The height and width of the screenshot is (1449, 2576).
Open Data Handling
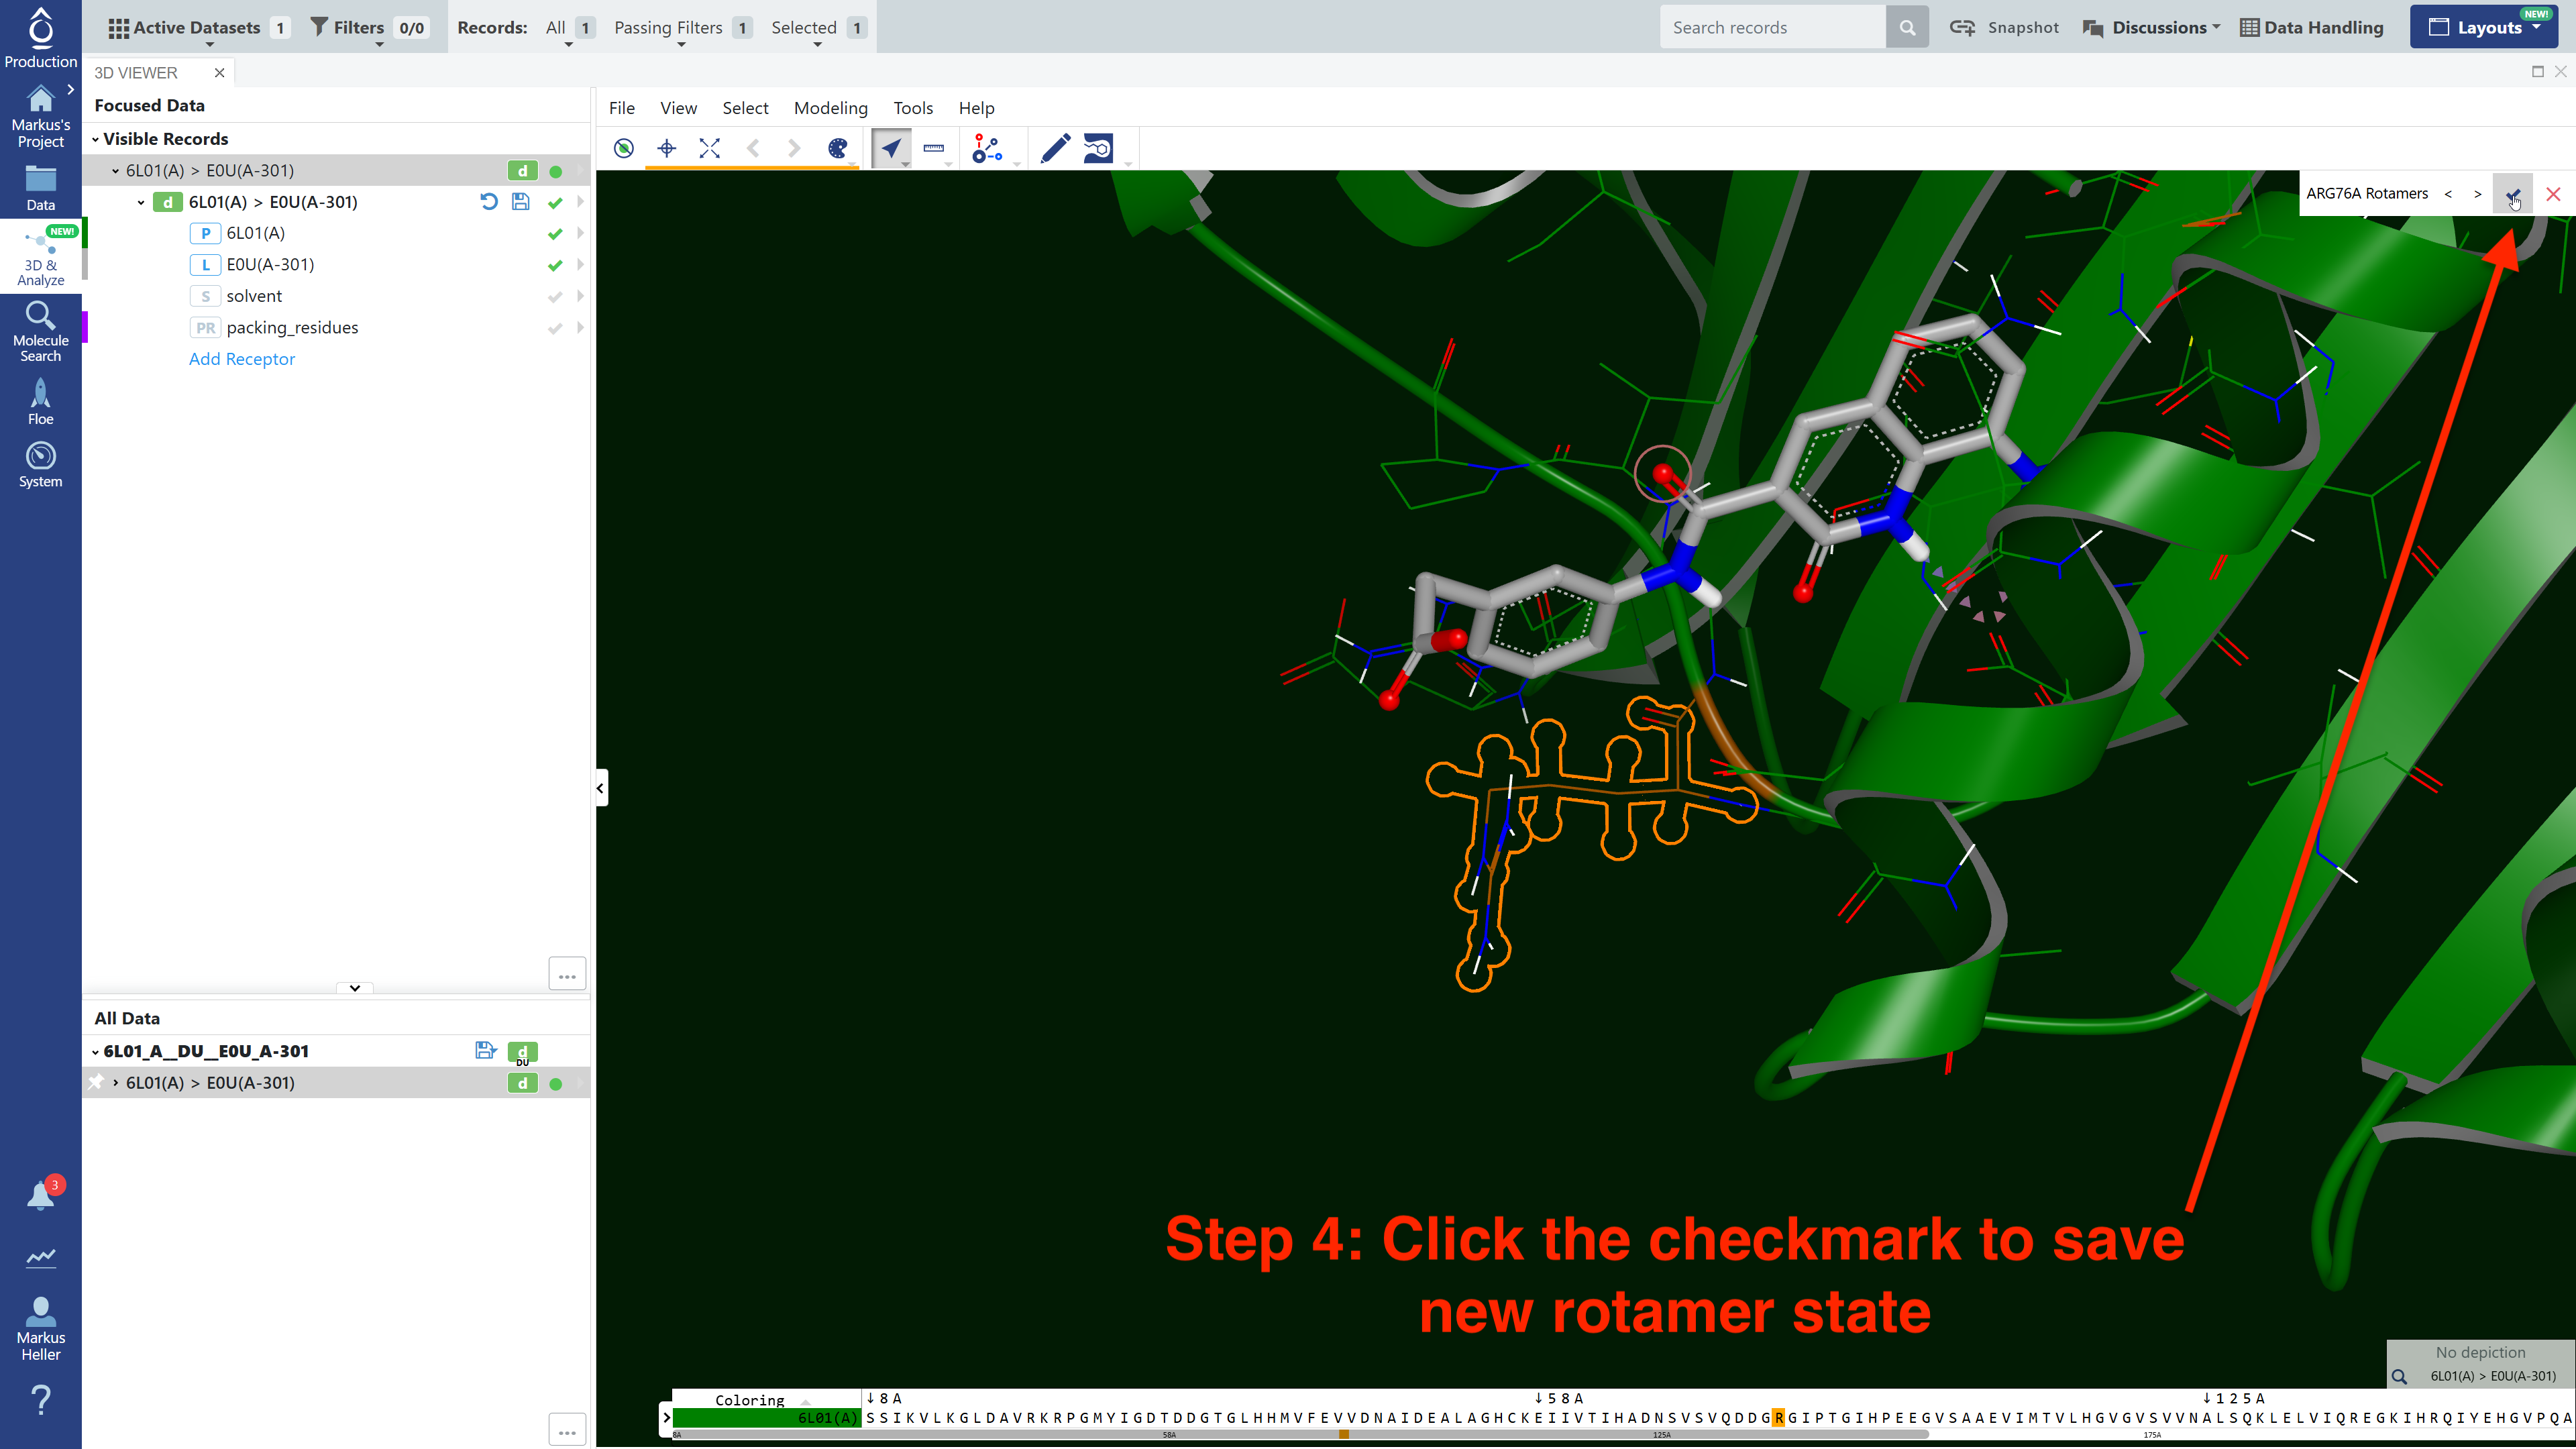point(2311,27)
